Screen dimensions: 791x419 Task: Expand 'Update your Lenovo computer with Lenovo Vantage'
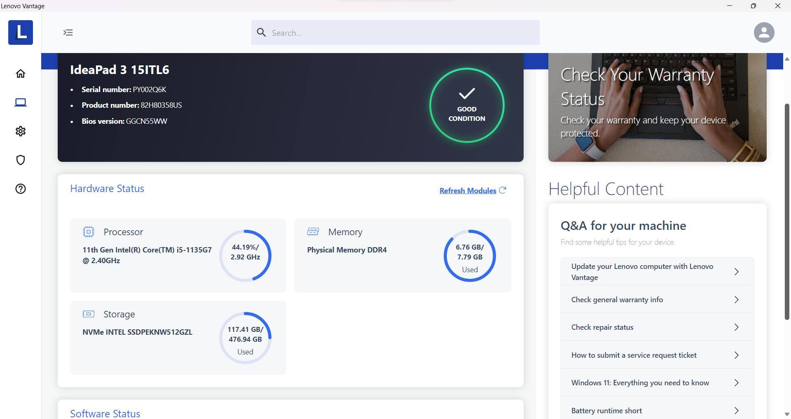657,272
